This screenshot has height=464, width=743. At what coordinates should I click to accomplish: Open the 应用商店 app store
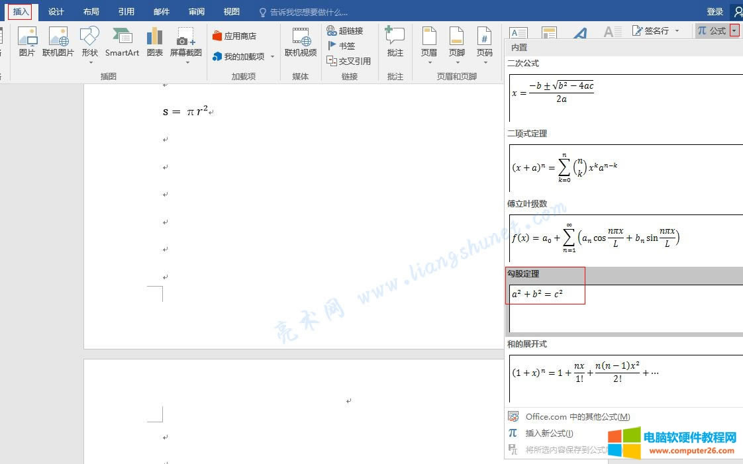point(236,35)
